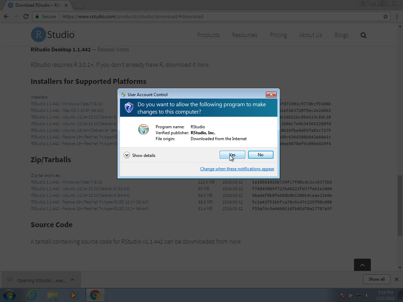Screen dimensions: 403x302
Task: Click No to deny RStudio installer
Action: pyautogui.click(x=261, y=155)
